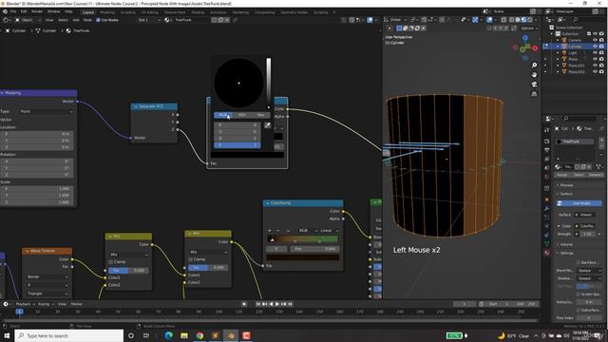This screenshot has height=342, width=608.
Task: Click the ColorRamp stop color swatch
Action: click(x=302, y=257)
